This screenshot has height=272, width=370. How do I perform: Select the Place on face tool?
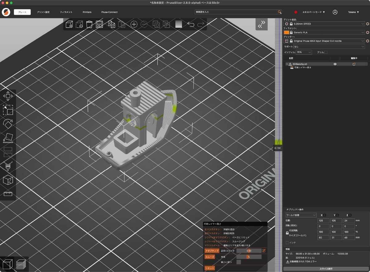click(x=8, y=138)
